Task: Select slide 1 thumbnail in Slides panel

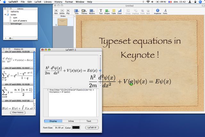Action: point(62,22)
